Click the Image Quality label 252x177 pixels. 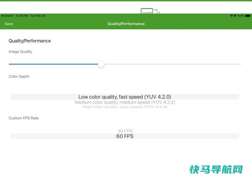tap(20, 52)
